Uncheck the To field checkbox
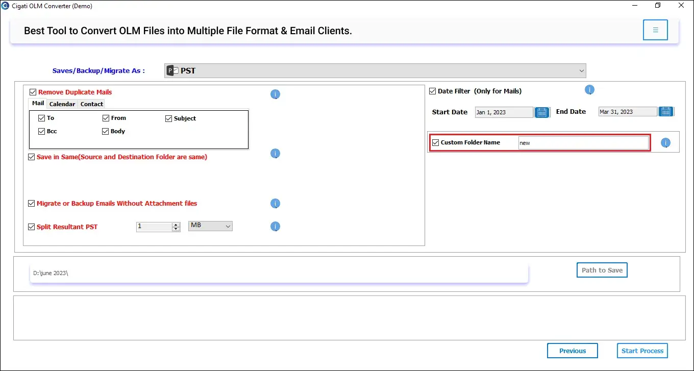Screen dimensions: 694x371 42,118
